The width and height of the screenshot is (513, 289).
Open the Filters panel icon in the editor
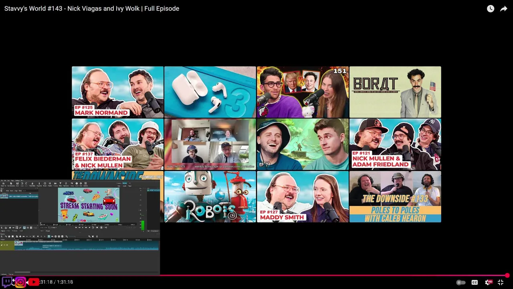pyautogui.click(x=60, y=184)
